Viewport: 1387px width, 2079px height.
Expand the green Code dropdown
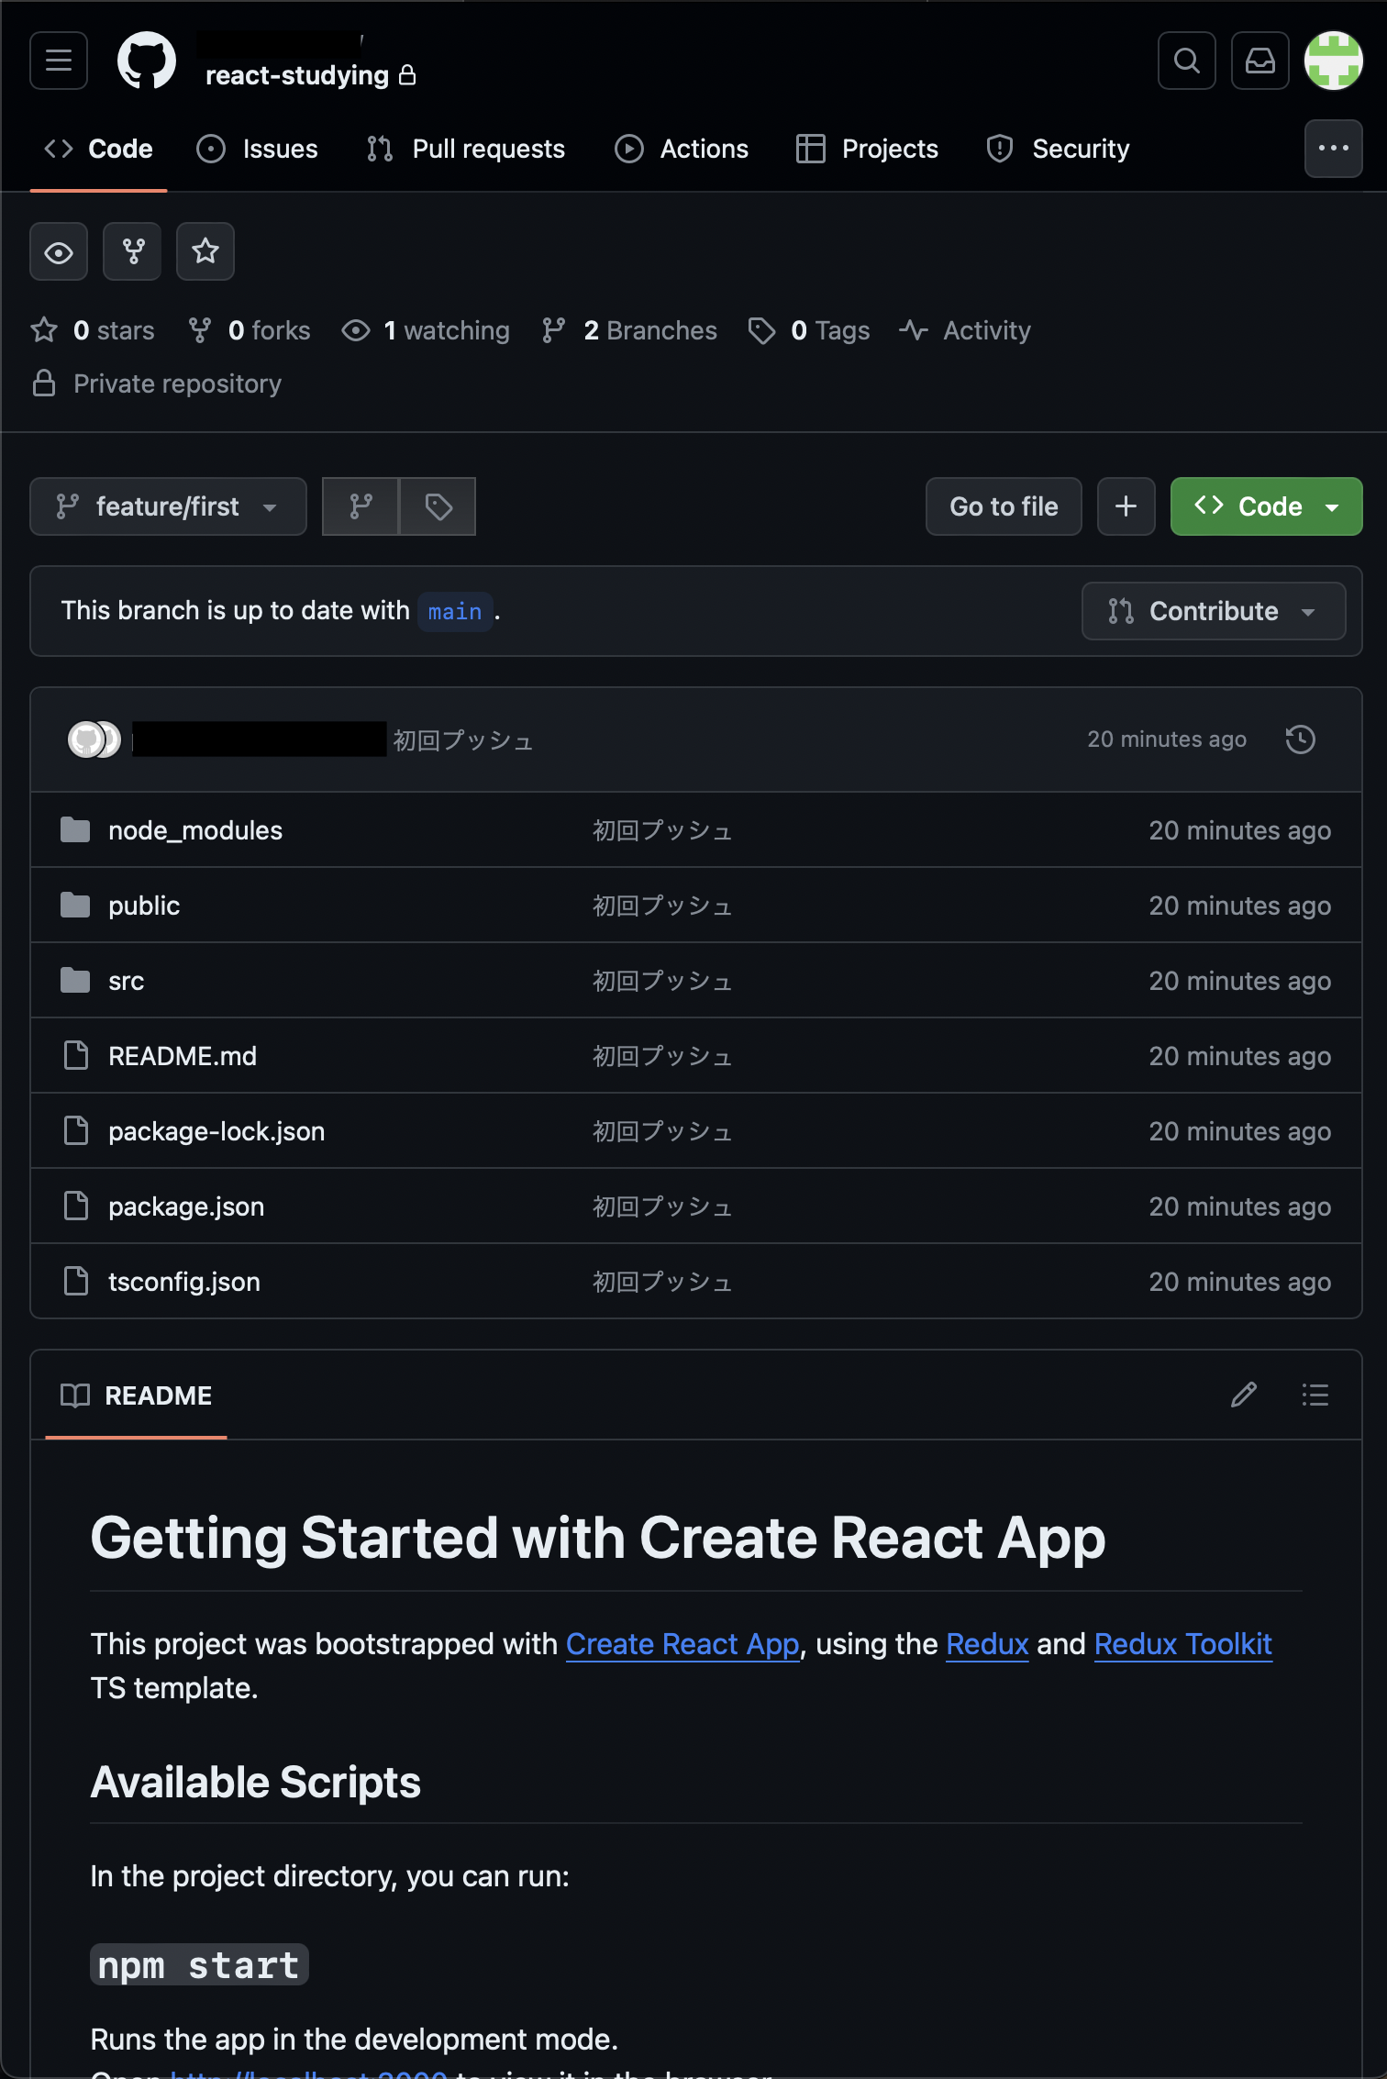tap(1266, 506)
